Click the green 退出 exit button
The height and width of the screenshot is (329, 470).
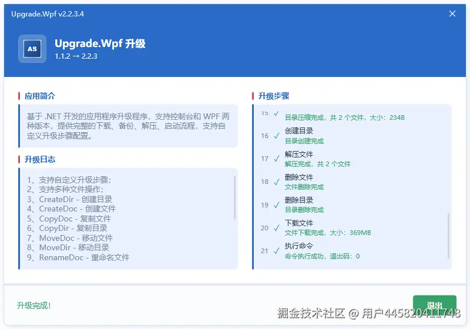click(x=434, y=305)
